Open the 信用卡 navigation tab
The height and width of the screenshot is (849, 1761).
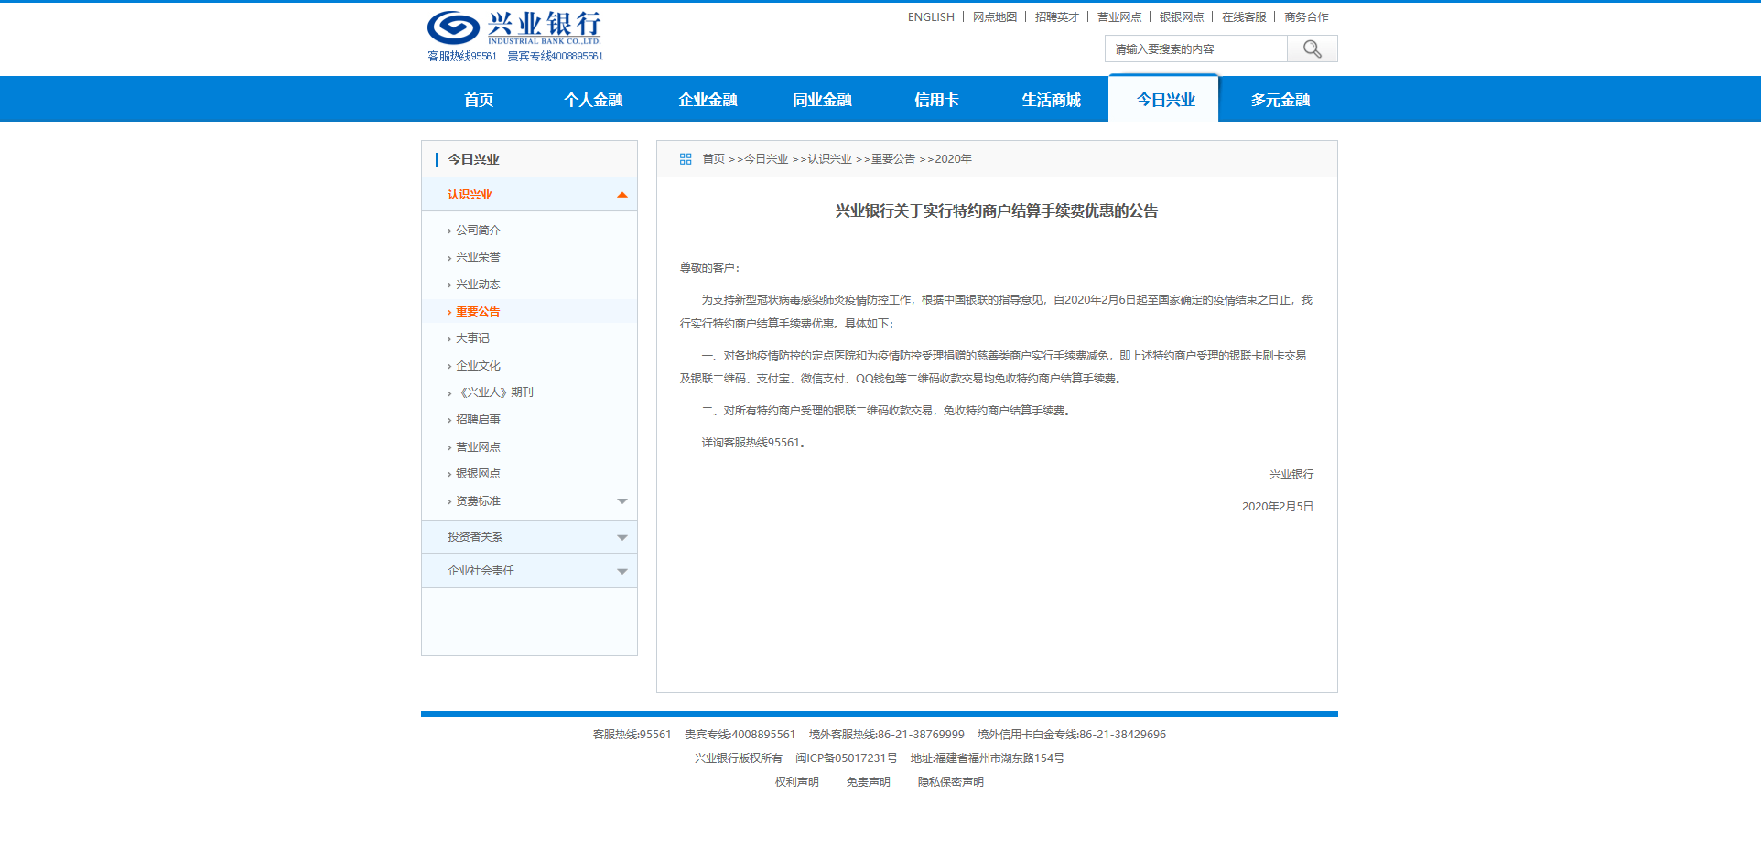[936, 100]
